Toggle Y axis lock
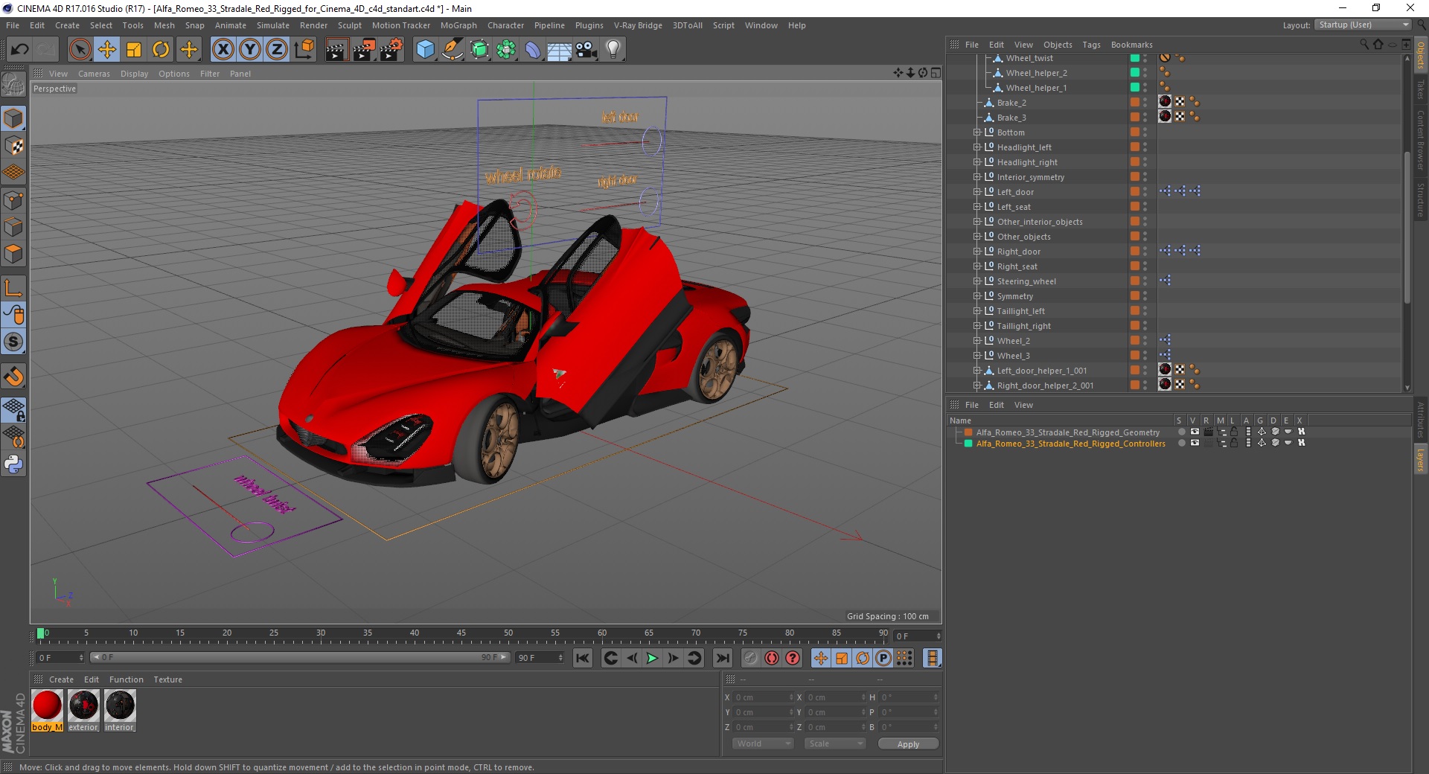Viewport: 1429px width, 774px height. coord(250,50)
